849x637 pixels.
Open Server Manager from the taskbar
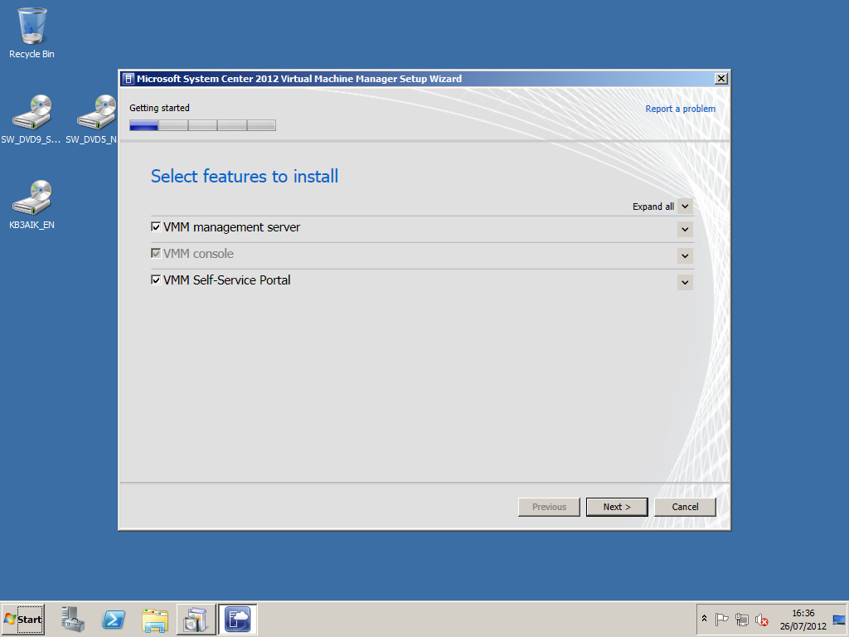[73, 619]
